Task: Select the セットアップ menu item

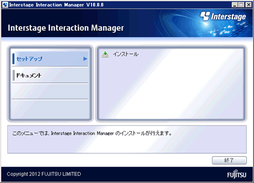Action: tap(50, 59)
